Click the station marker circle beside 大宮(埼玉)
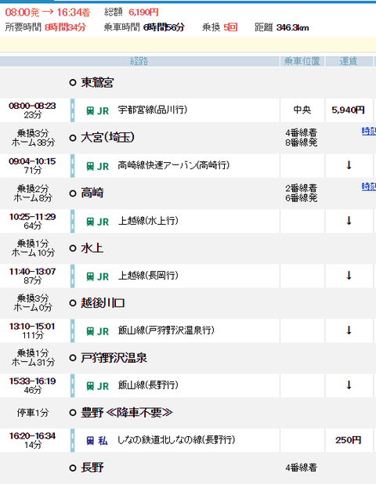Image resolution: width=376 pixels, height=484 pixels. [x=73, y=138]
